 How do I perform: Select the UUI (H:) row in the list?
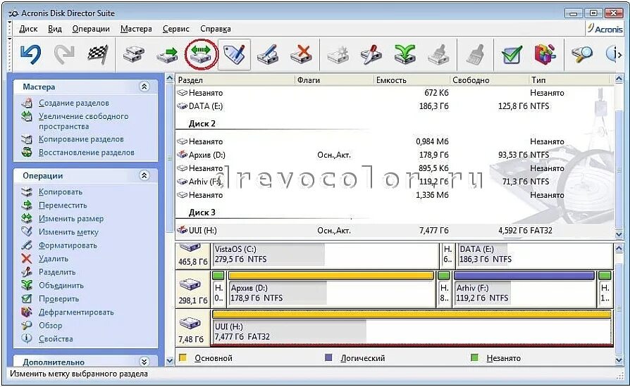[395, 231]
